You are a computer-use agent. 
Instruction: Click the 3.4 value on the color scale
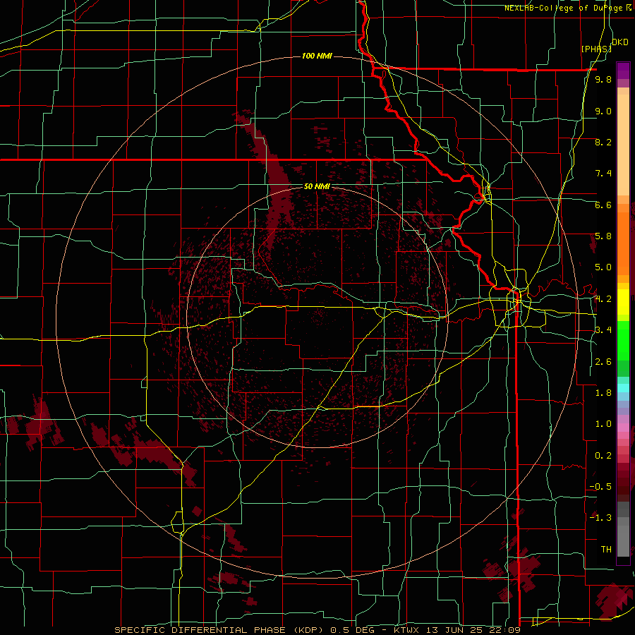click(x=603, y=330)
